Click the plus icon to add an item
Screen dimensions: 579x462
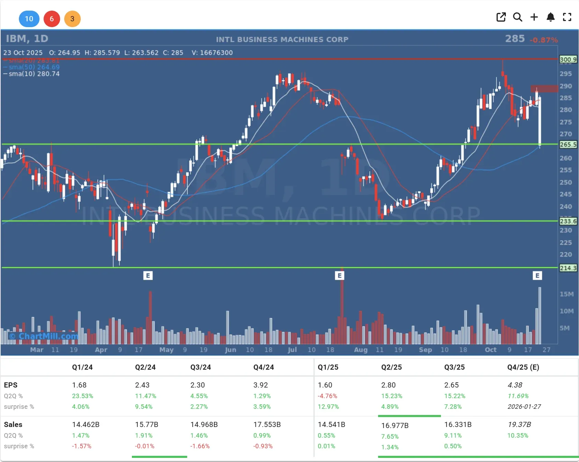tap(534, 17)
